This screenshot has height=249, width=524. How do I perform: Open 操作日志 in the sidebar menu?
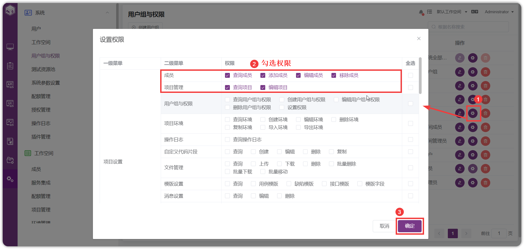[41, 123]
